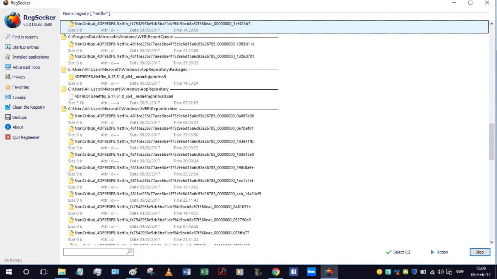The height and width of the screenshot is (279, 497).
Task: Open Google Chrome from the taskbar
Action: [275, 272]
